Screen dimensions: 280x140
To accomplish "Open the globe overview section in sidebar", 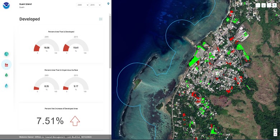I will coord(6,54).
